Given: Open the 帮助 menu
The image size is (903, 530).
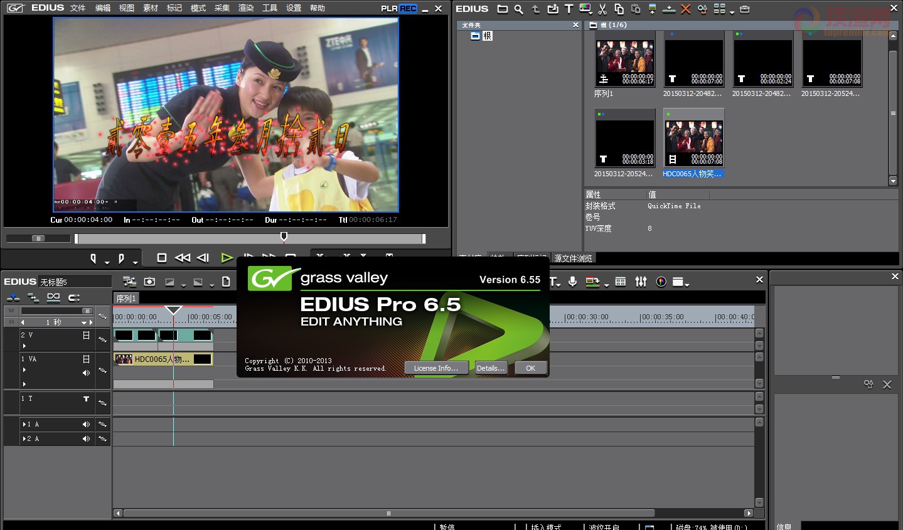Looking at the screenshot, I should (x=318, y=8).
